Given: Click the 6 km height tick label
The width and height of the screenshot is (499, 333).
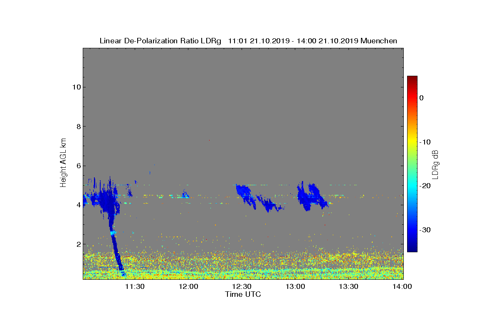Looking at the screenshot, I should coord(78,166).
